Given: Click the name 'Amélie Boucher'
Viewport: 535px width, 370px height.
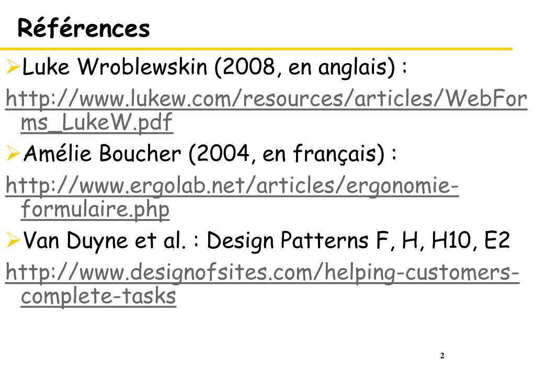Looking at the screenshot, I should (103, 153).
